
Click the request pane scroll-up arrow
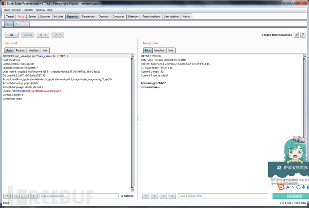coord(133,56)
